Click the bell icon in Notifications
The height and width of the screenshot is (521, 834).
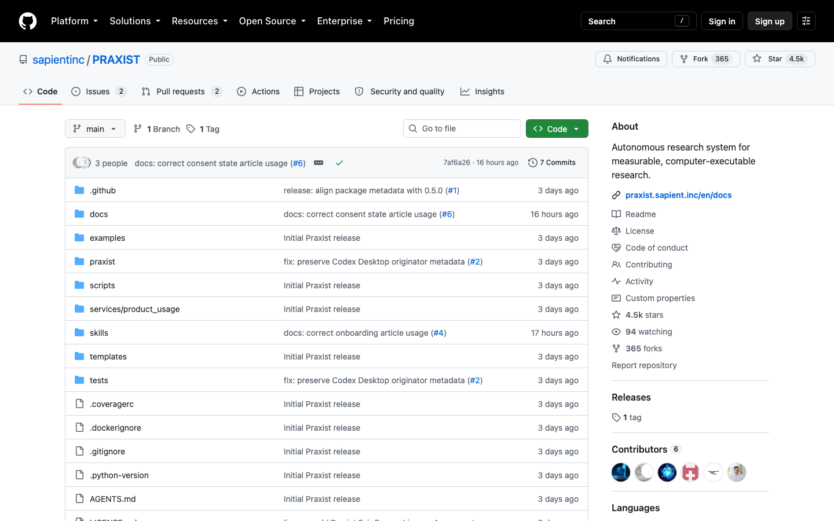point(608,59)
